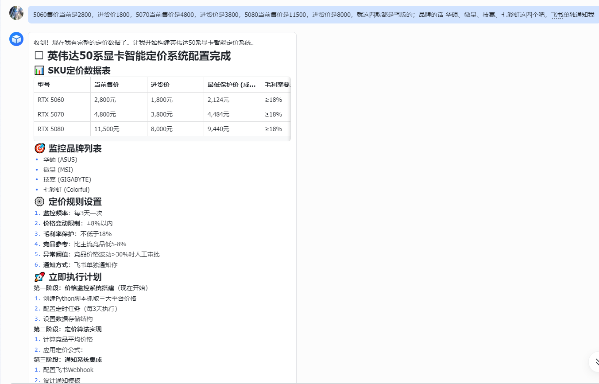
Task: Click the 9,440元 protection price cell
Action: click(x=232, y=129)
